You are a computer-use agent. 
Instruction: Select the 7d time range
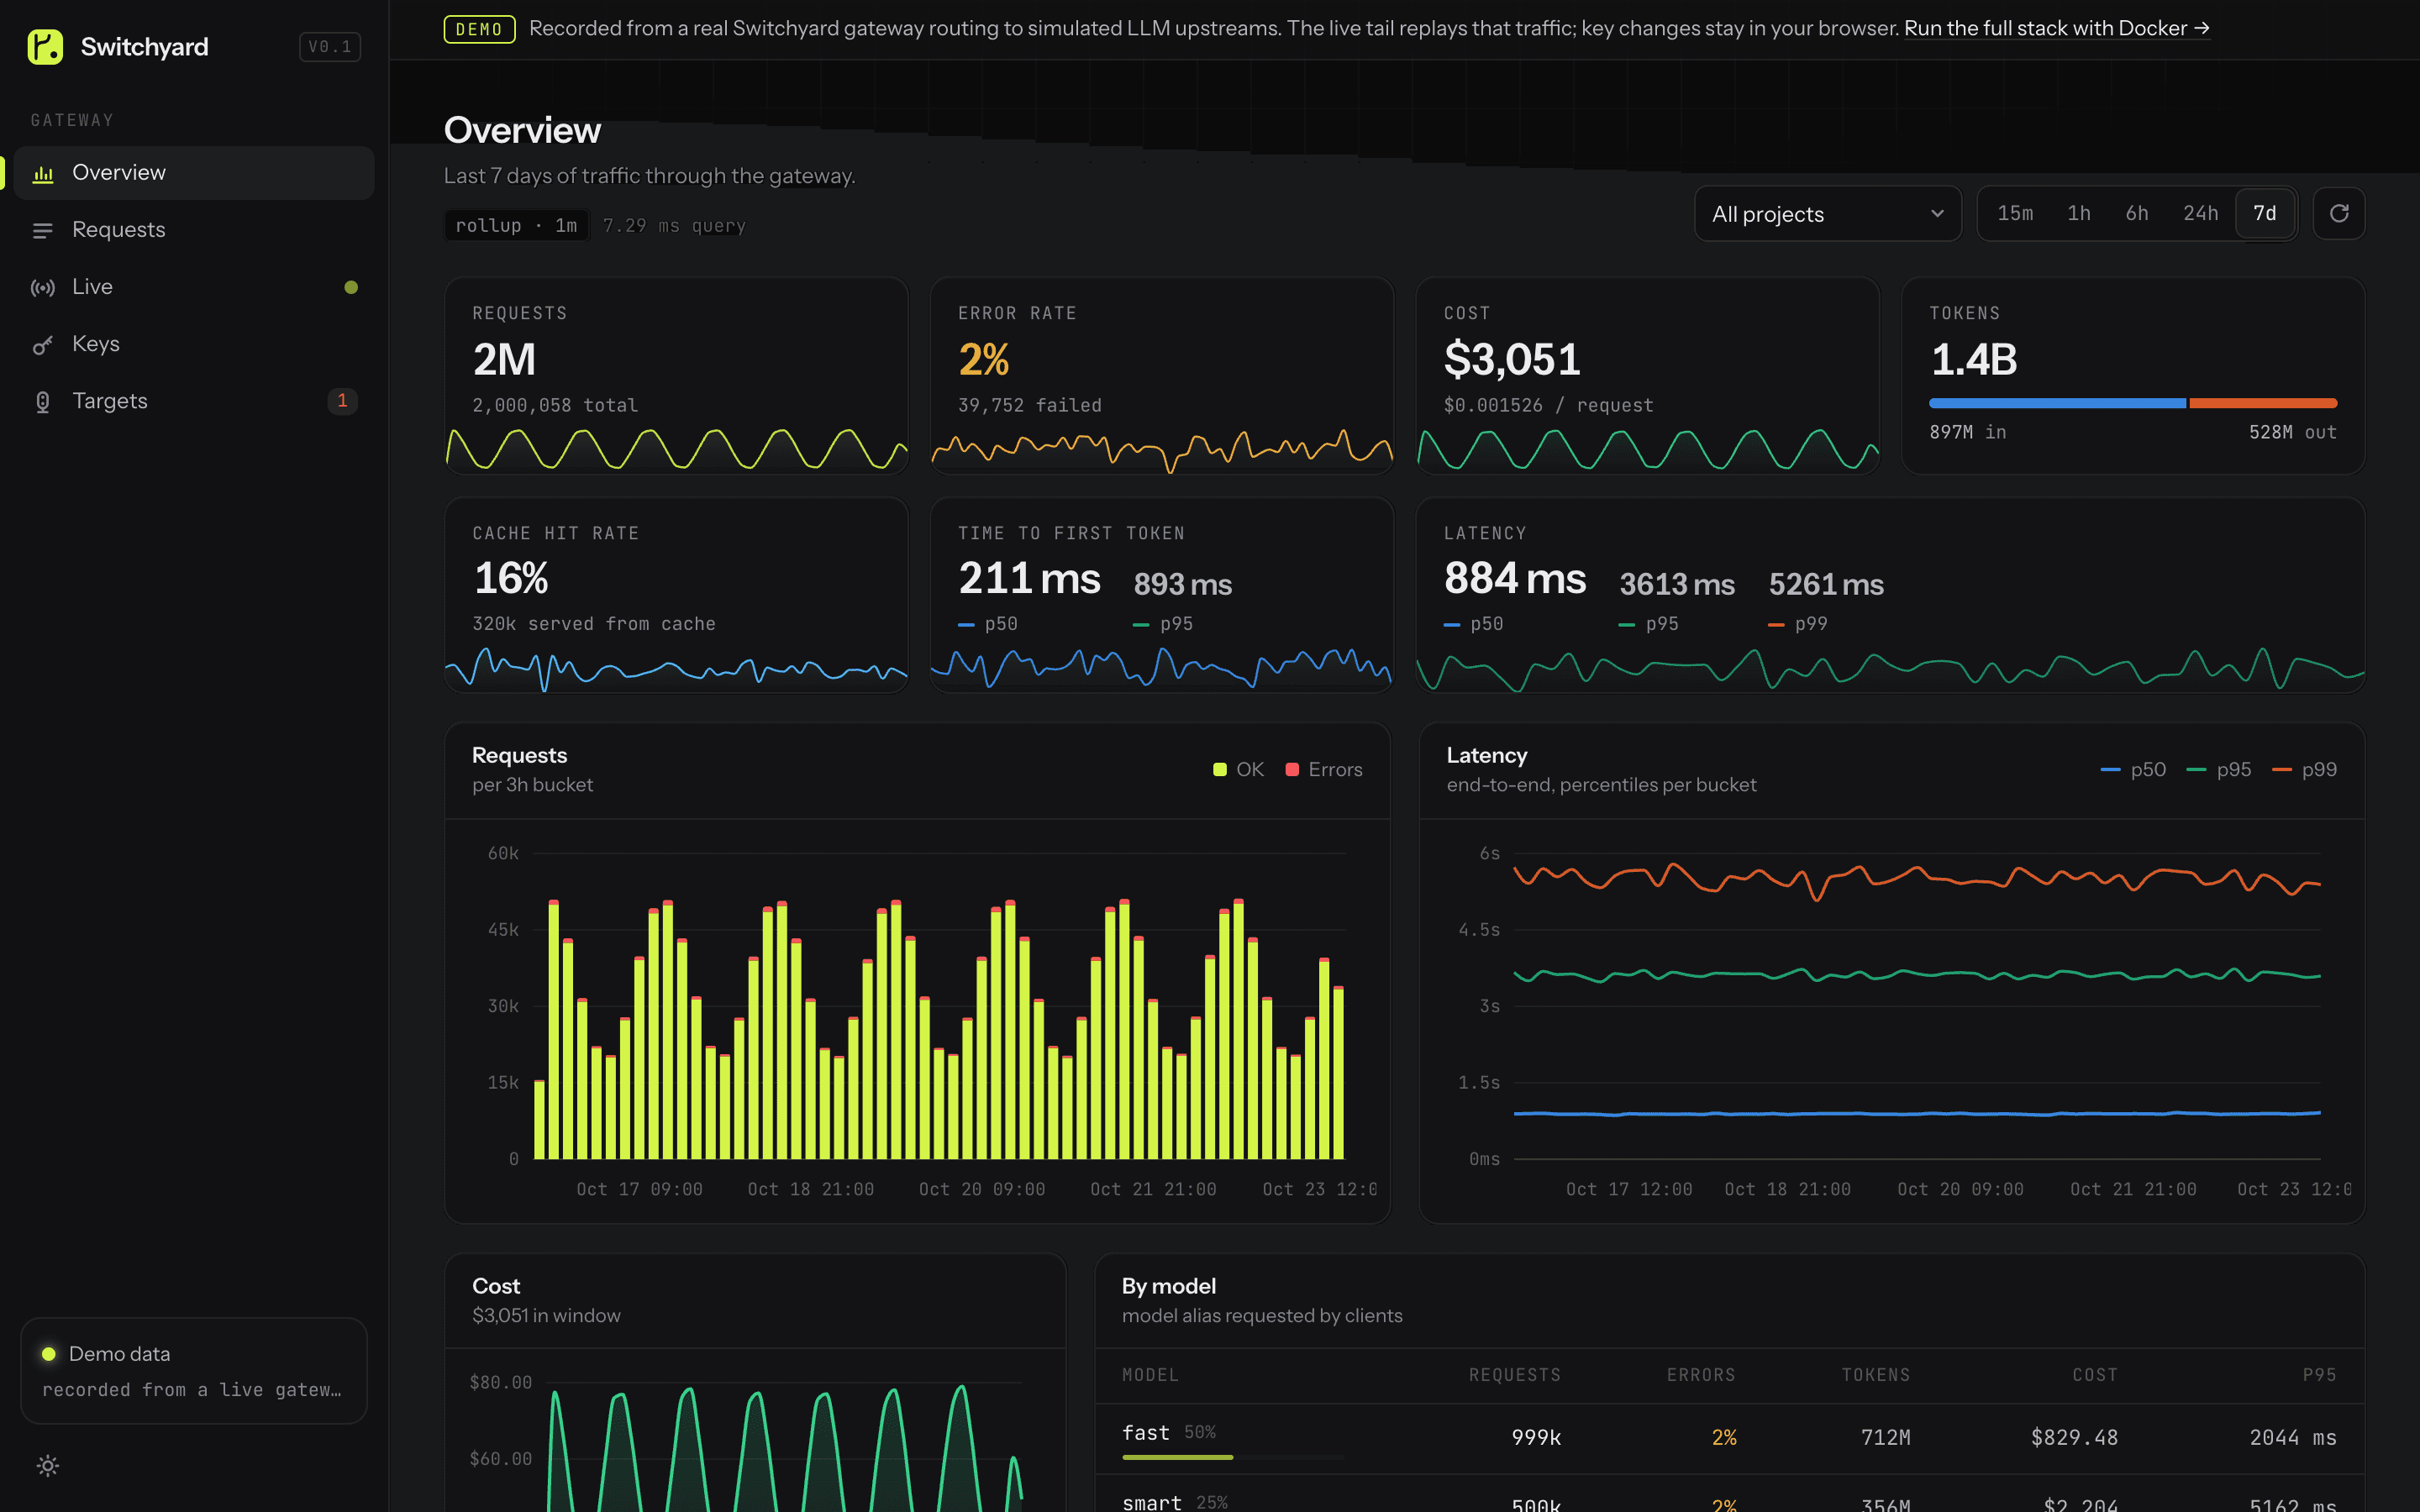[2265, 213]
